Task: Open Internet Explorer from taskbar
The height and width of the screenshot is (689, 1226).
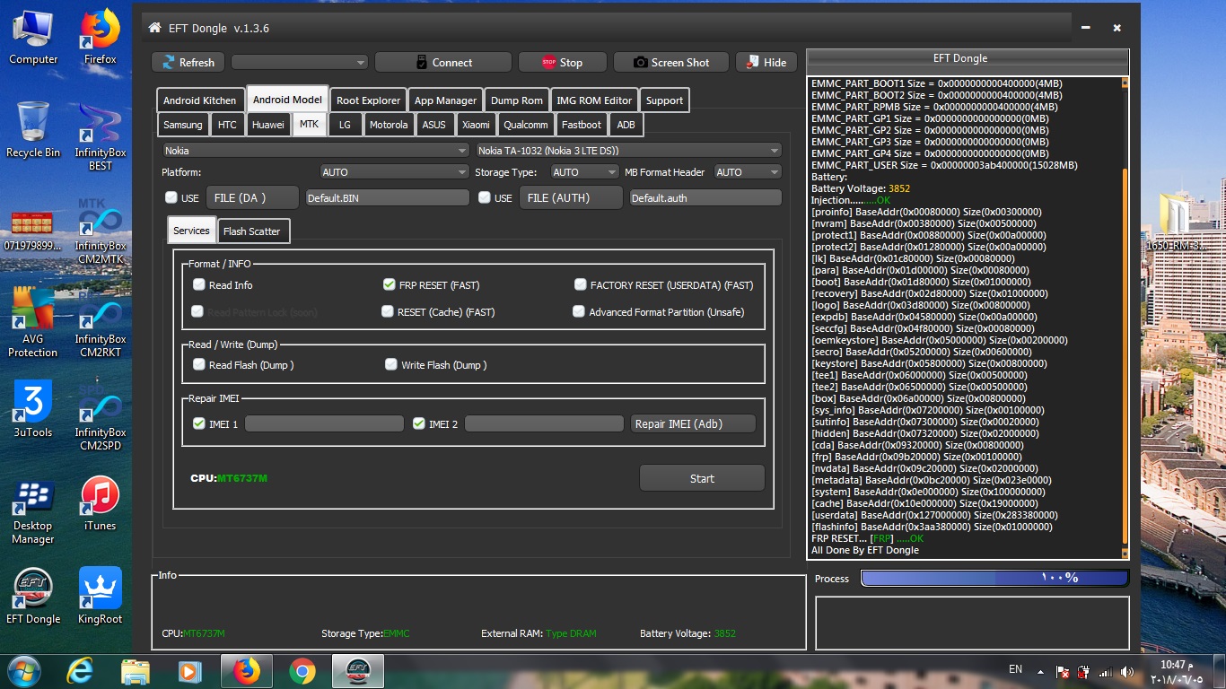Action: coord(81,670)
